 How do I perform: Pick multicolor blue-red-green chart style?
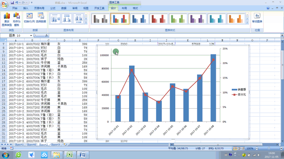click(120, 19)
